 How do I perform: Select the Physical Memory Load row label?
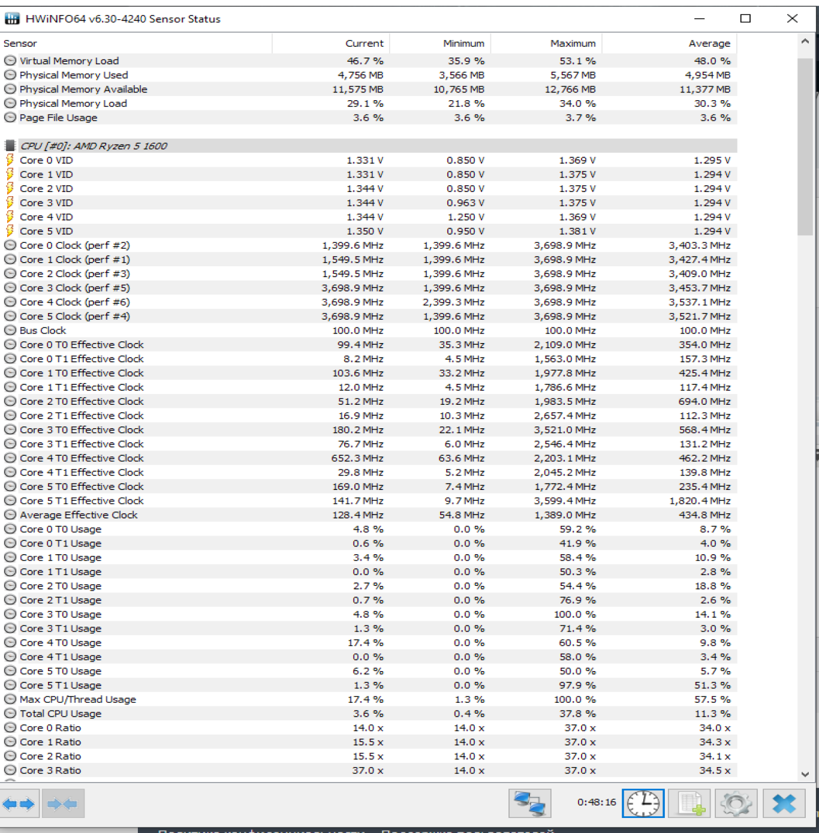(x=73, y=103)
